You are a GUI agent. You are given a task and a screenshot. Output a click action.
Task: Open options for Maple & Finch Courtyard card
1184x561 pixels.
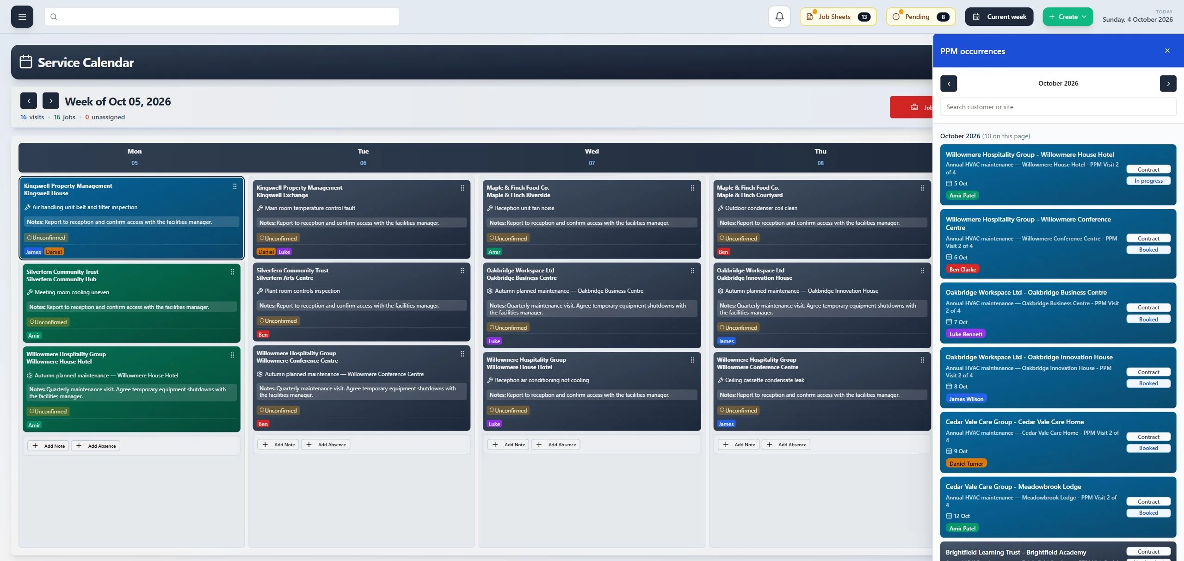[922, 188]
